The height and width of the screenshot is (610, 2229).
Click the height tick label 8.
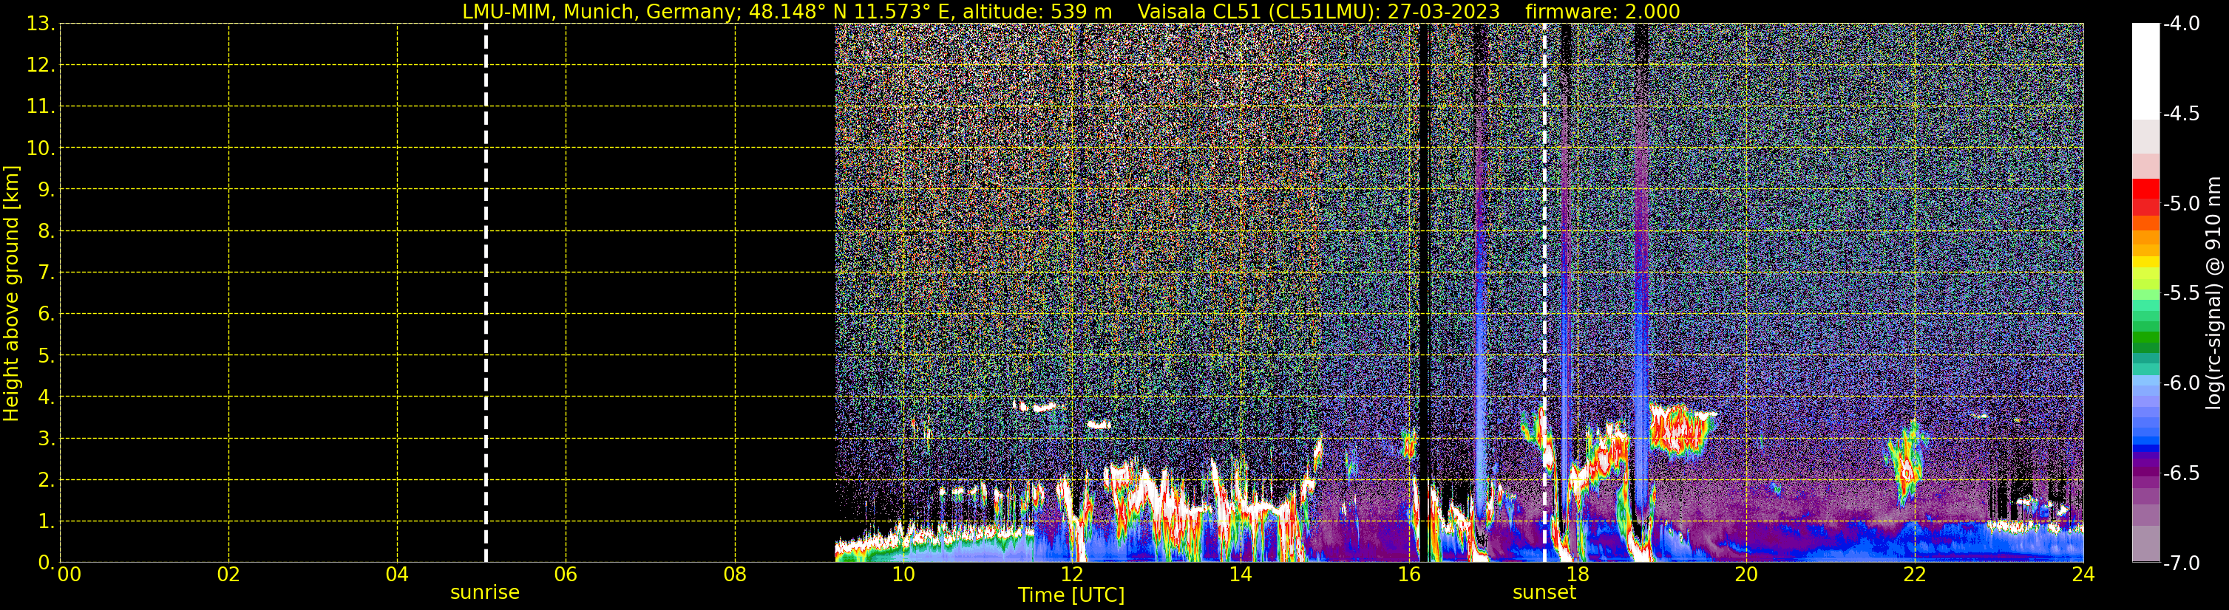46,230
